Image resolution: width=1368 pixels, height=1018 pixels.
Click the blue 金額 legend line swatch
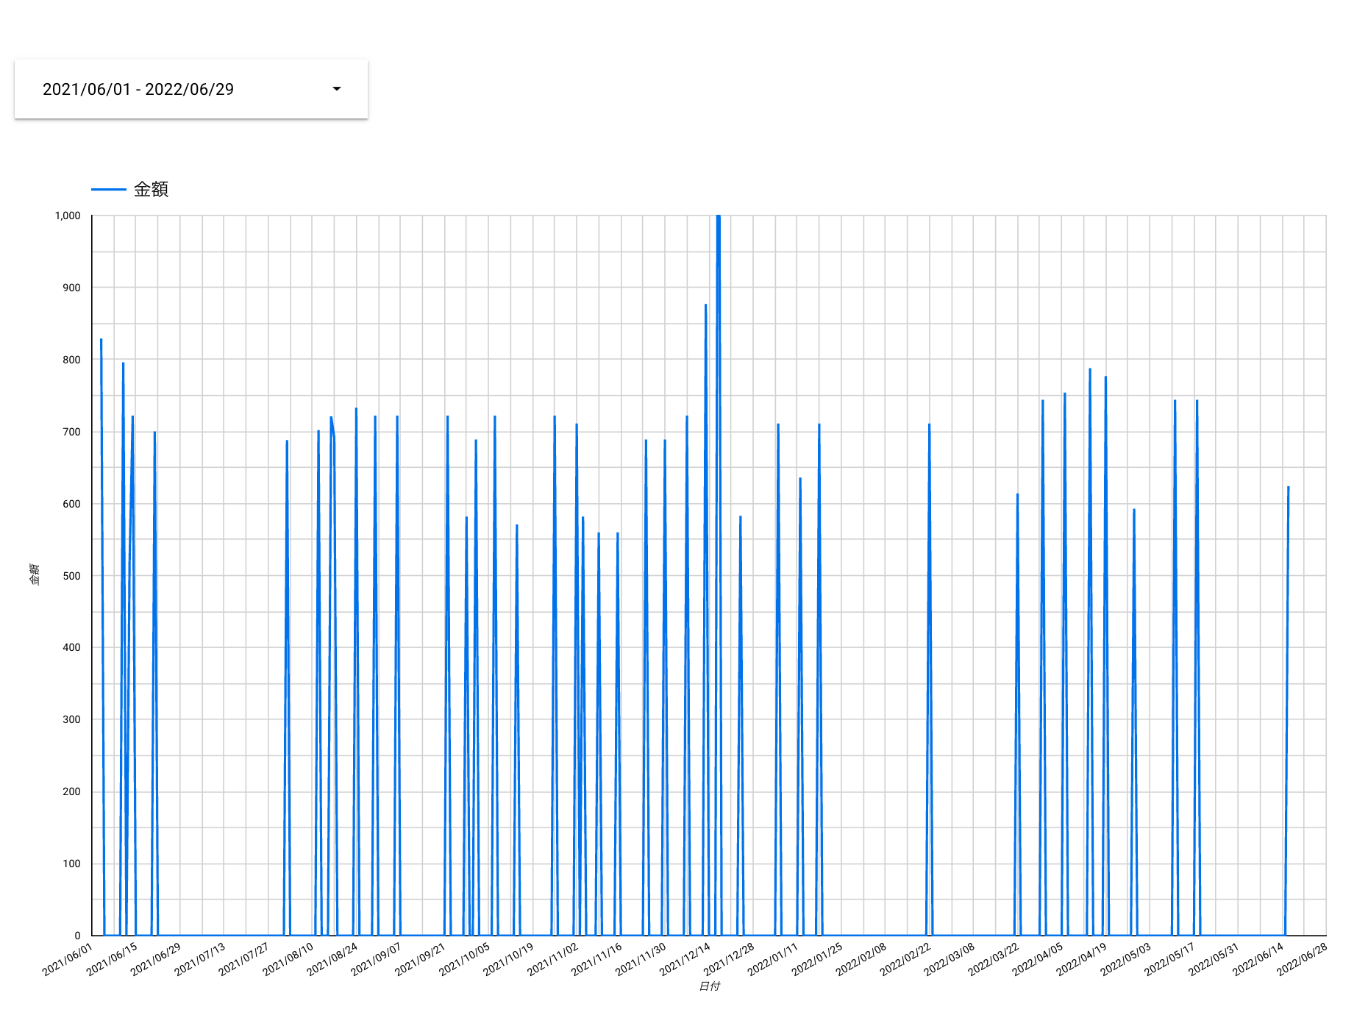tap(109, 189)
